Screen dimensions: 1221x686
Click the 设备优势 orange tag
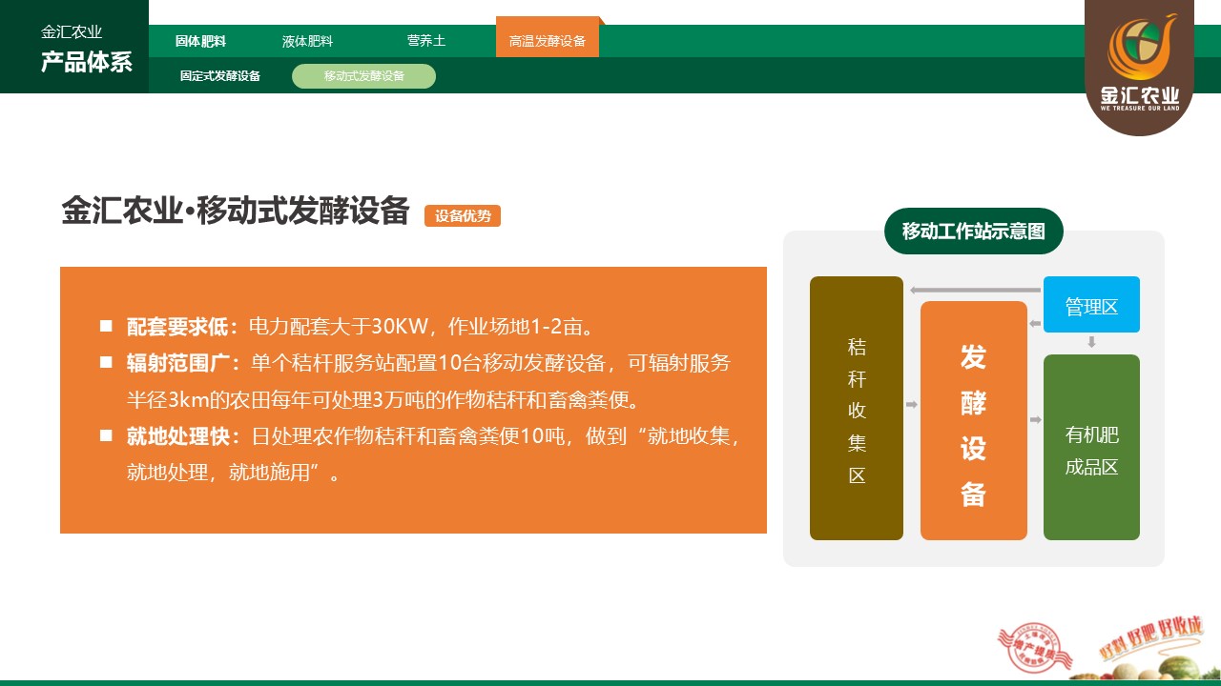pos(463,216)
